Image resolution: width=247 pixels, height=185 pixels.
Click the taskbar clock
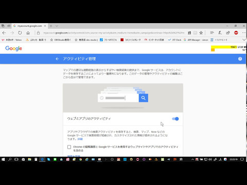point(234,159)
